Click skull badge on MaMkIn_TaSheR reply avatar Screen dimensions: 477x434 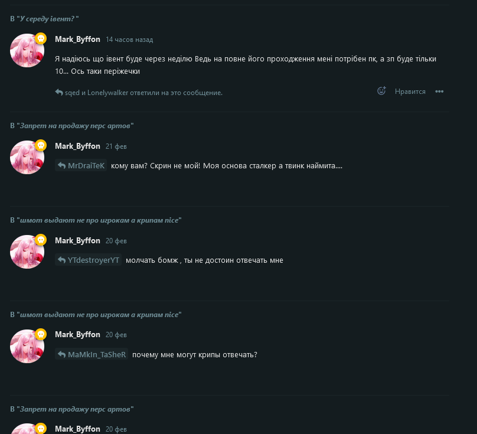[41, 334]
